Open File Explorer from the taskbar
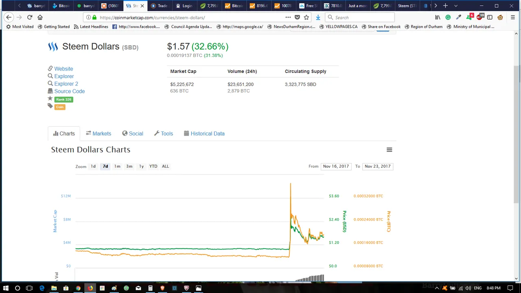This screenshot has width=521, height=293. tap(54, 288)
